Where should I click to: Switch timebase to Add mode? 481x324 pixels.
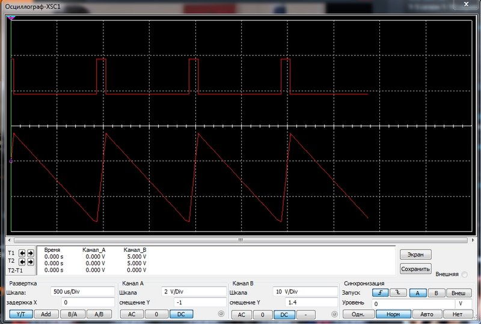coord(46,314)
